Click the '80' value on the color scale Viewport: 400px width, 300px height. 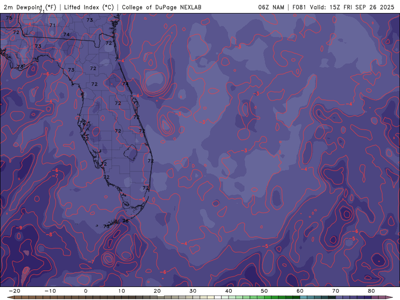371,291
